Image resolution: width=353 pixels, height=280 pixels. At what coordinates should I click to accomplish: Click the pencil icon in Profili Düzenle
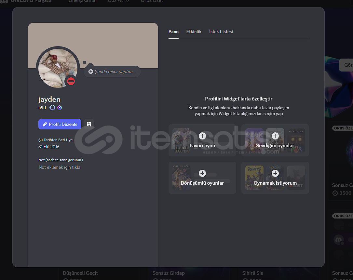(x=45, y=124)
